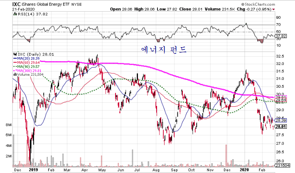Click the 32.5 price axis label

click(280, 56)
